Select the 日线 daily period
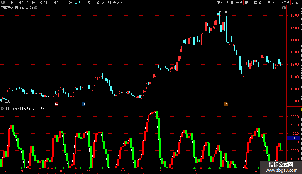Image resolution: width=302 pixels, height=174 pixels. pos(78,2)
